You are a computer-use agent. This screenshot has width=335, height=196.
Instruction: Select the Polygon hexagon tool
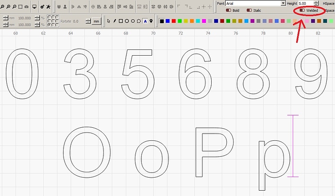click(133, 21)
